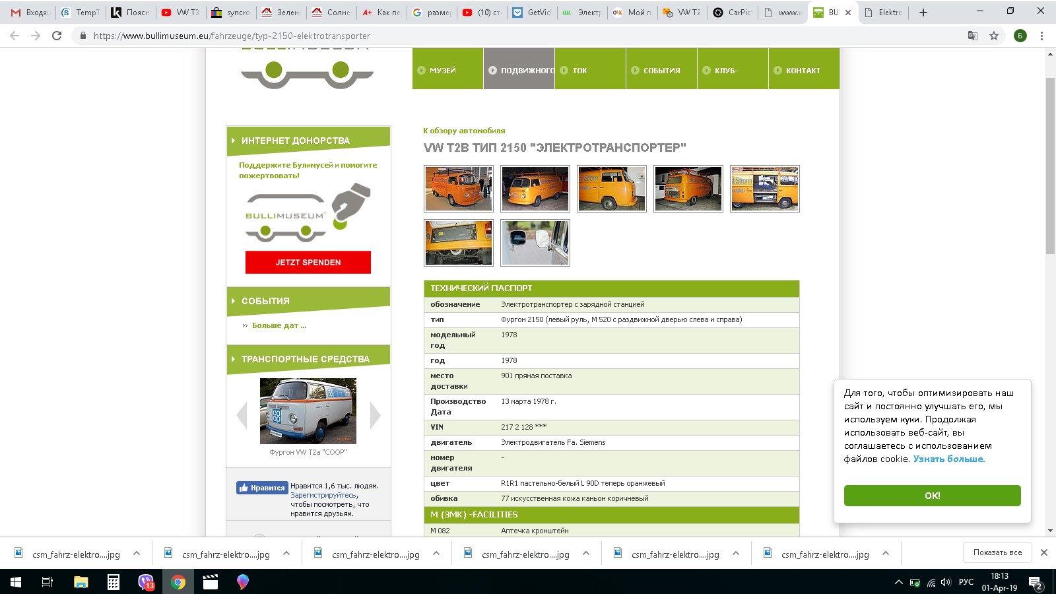Click the browser back arrow
The height and width of the screenshot is (594, 1056).
click(x=15, y=36)
